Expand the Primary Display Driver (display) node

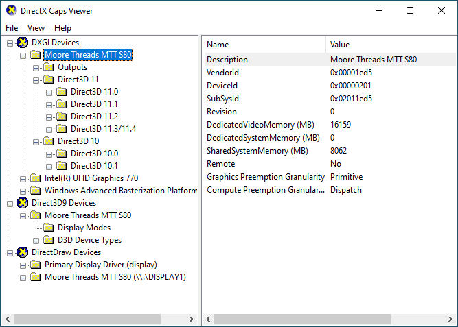[23, 265]
